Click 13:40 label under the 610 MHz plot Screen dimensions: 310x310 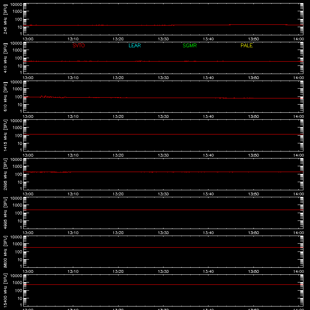pos(208,117)
